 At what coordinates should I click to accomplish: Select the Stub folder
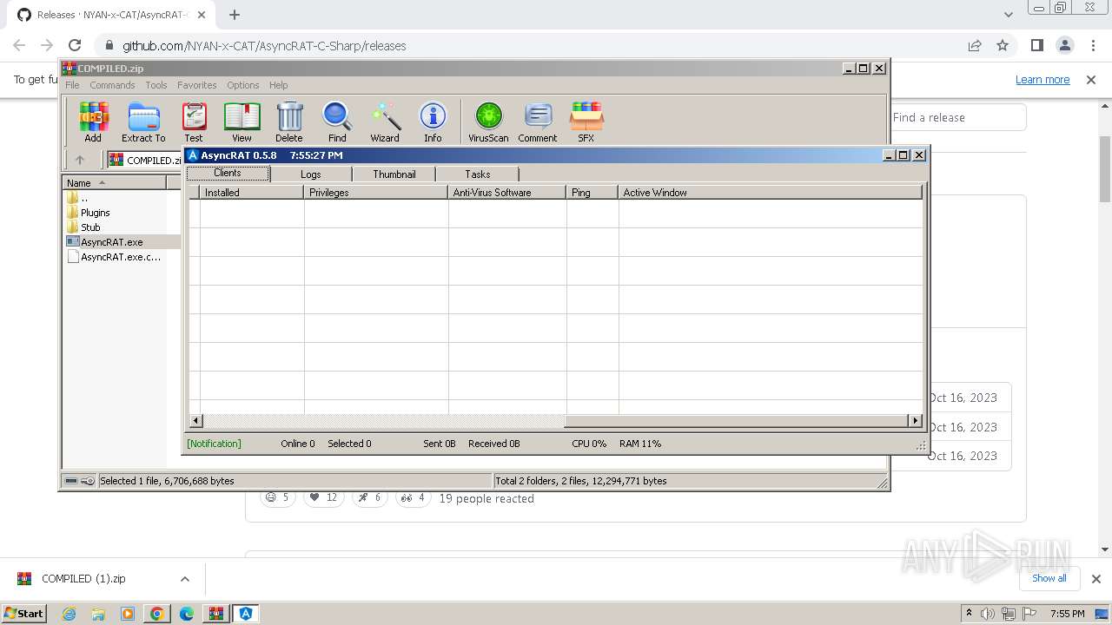[90, 227]
